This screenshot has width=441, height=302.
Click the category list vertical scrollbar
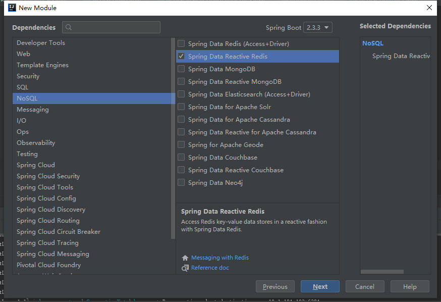point(173,138)
